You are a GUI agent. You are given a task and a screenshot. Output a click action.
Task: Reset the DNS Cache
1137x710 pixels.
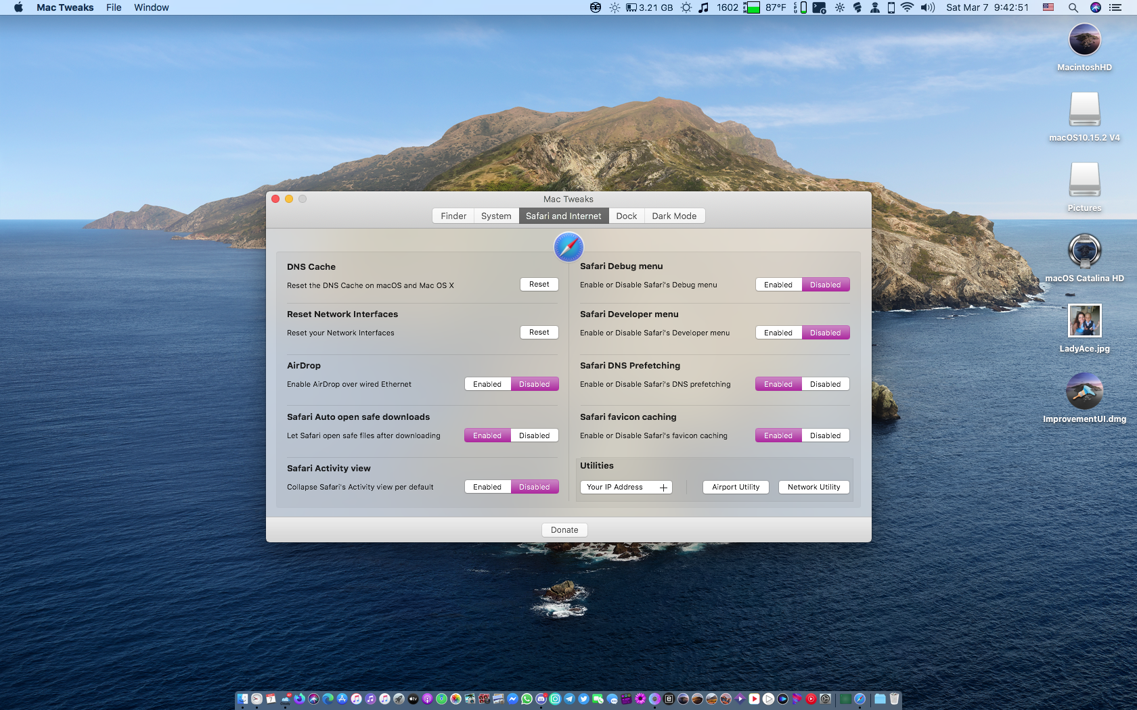click(x=539, y=284)
